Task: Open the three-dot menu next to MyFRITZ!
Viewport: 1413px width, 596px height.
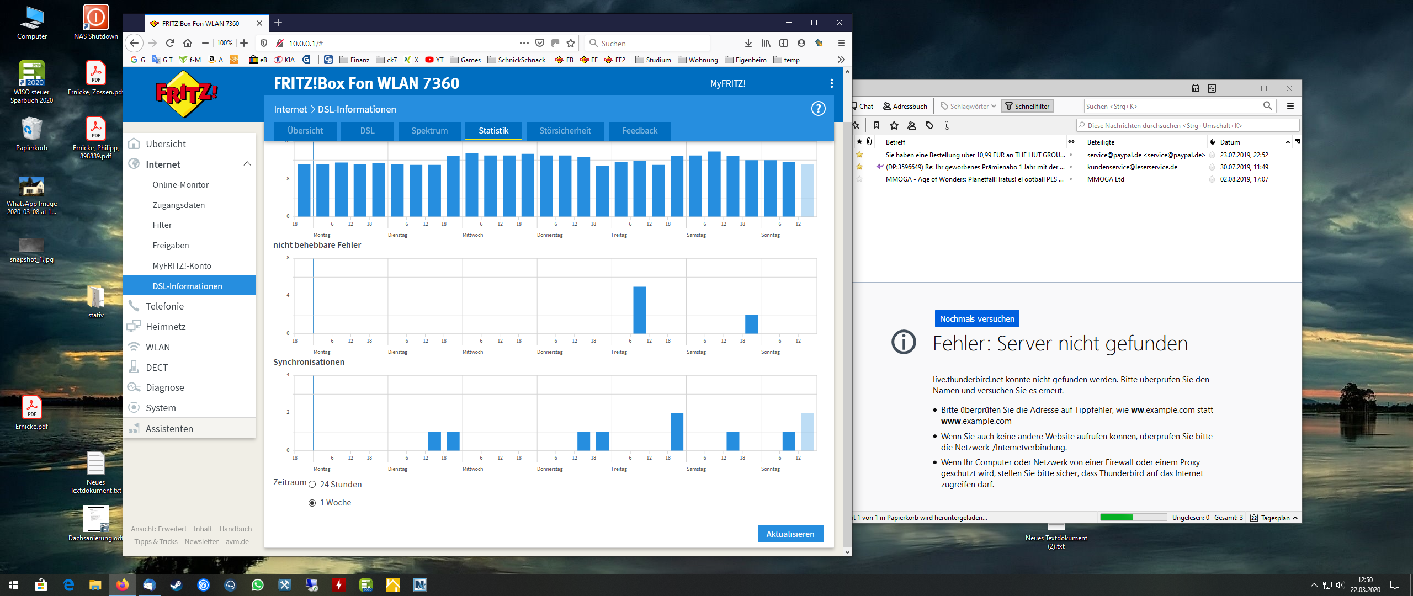Action: (x=831, y=83)
